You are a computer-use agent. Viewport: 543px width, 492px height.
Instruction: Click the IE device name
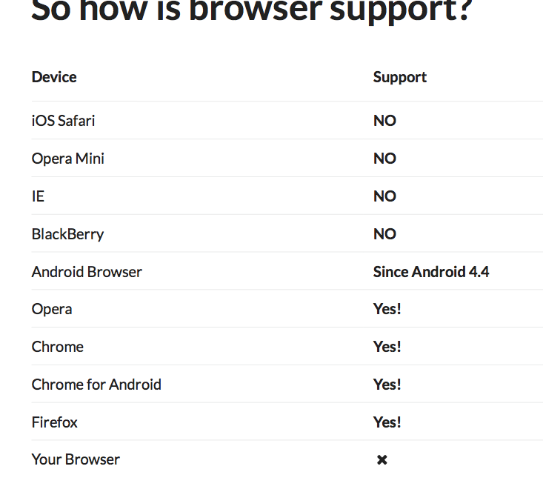[38, 196]
